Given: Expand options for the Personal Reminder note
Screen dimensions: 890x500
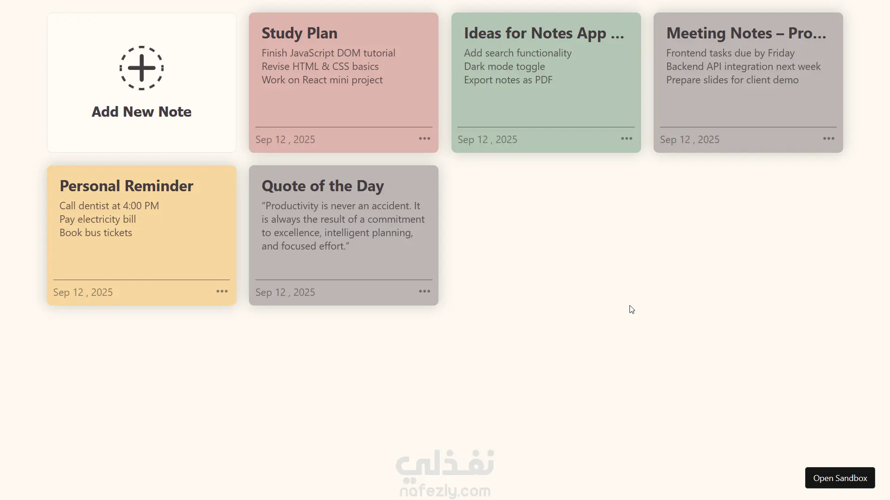Looking at the screenshot, I should [222, 292].
